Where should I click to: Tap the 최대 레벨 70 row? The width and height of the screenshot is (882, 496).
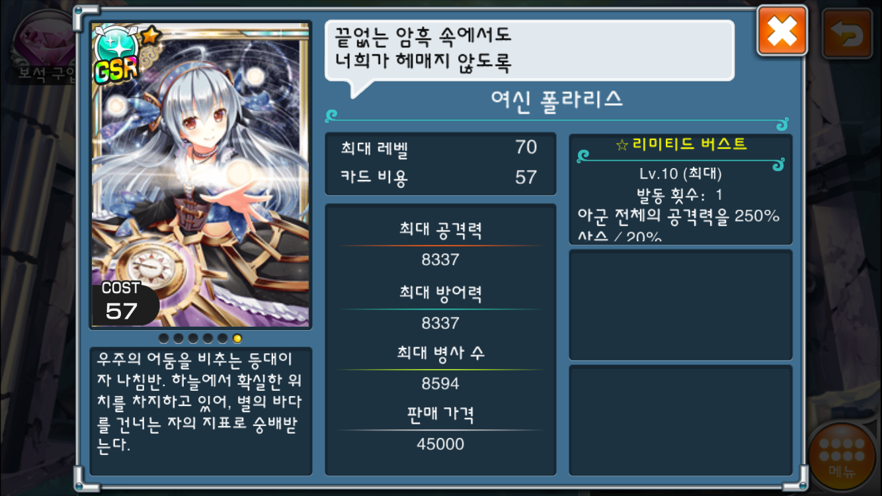click(x=440, y=147)
